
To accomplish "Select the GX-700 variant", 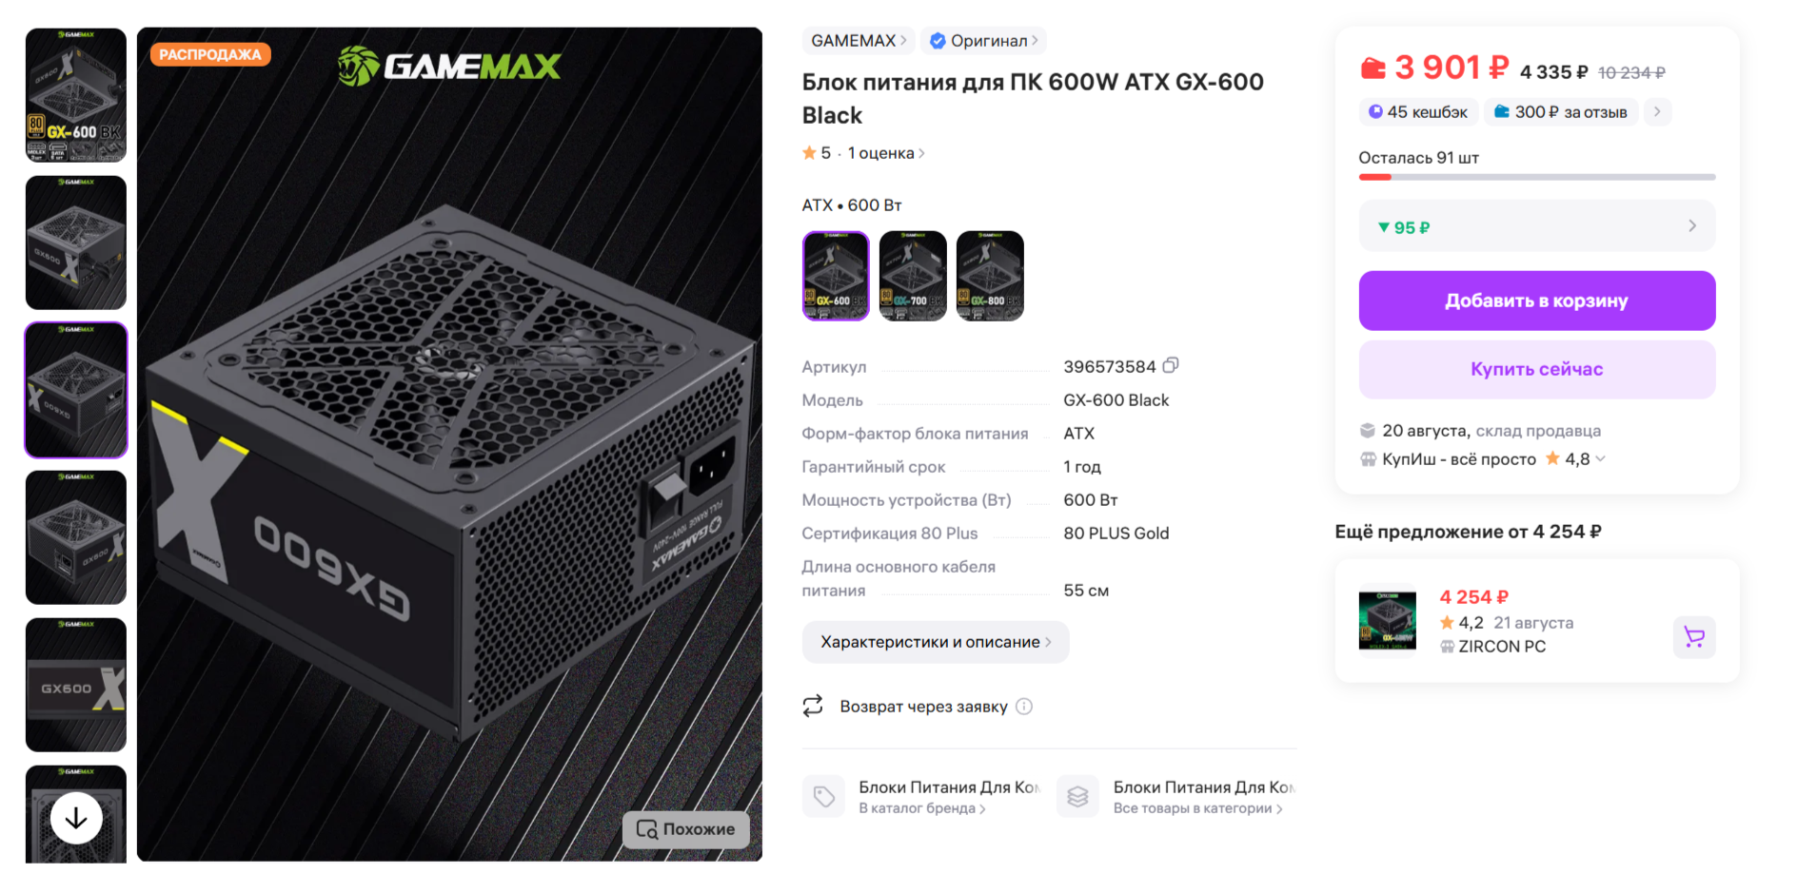I will [x=913, y=276].
